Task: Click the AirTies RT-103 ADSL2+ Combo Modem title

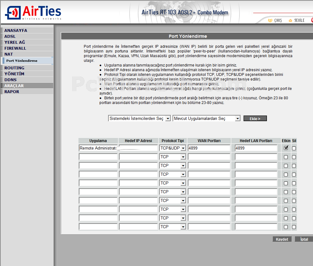Action: click(x=185, y=12)
